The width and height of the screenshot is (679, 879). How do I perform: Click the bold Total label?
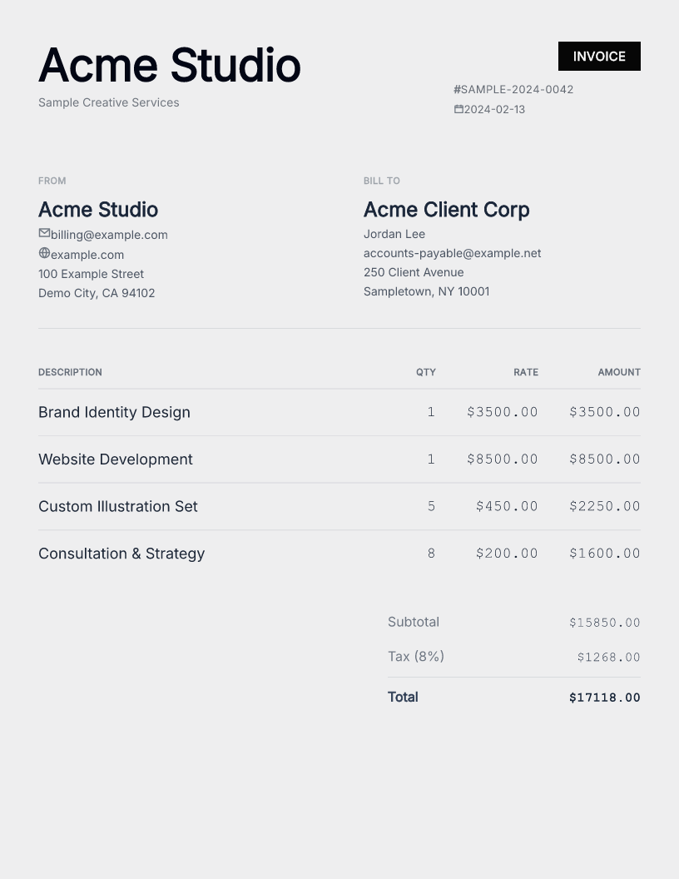tap(403, 697)
